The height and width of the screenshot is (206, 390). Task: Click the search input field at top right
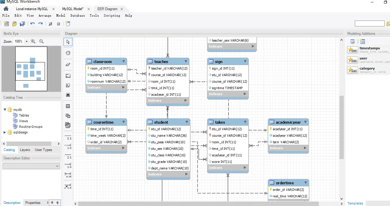coord(369,23)
